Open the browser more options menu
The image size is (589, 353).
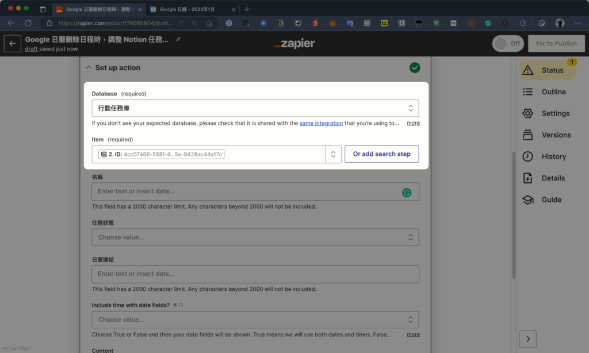[577, 23]
